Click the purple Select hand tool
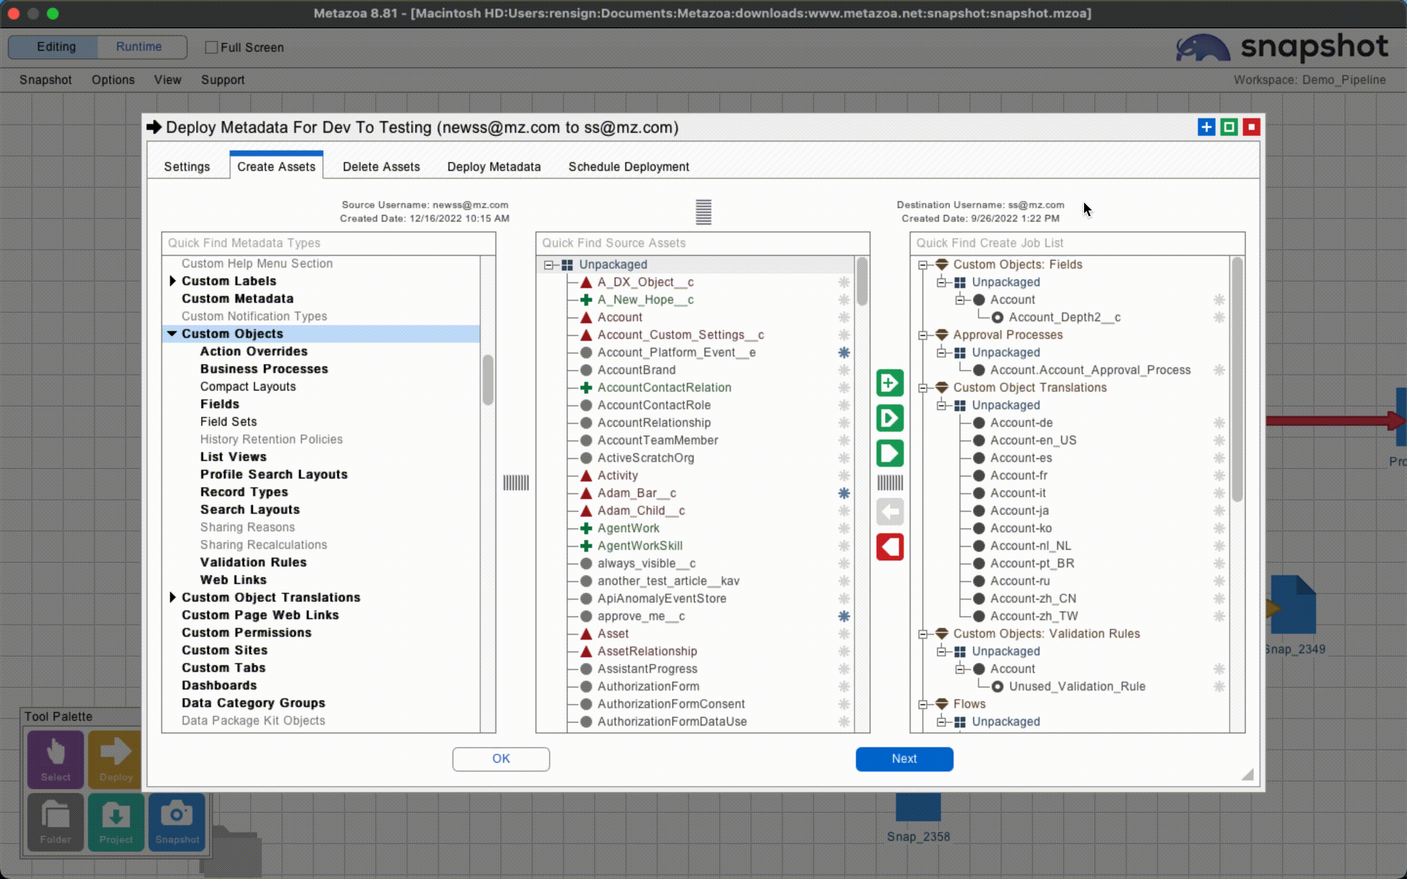Screen dimensions: 1407x879 [56, 759]
